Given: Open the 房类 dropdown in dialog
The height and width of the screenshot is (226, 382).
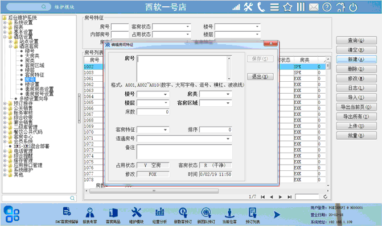Looking at the screenshot, I should pos(216,94).
